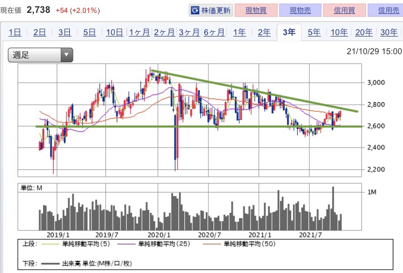This screenshot has height=273, width=403.
Task: Switch chart to 6ヶ月 range
Action: pyautogui.click(x=214, y=32)
